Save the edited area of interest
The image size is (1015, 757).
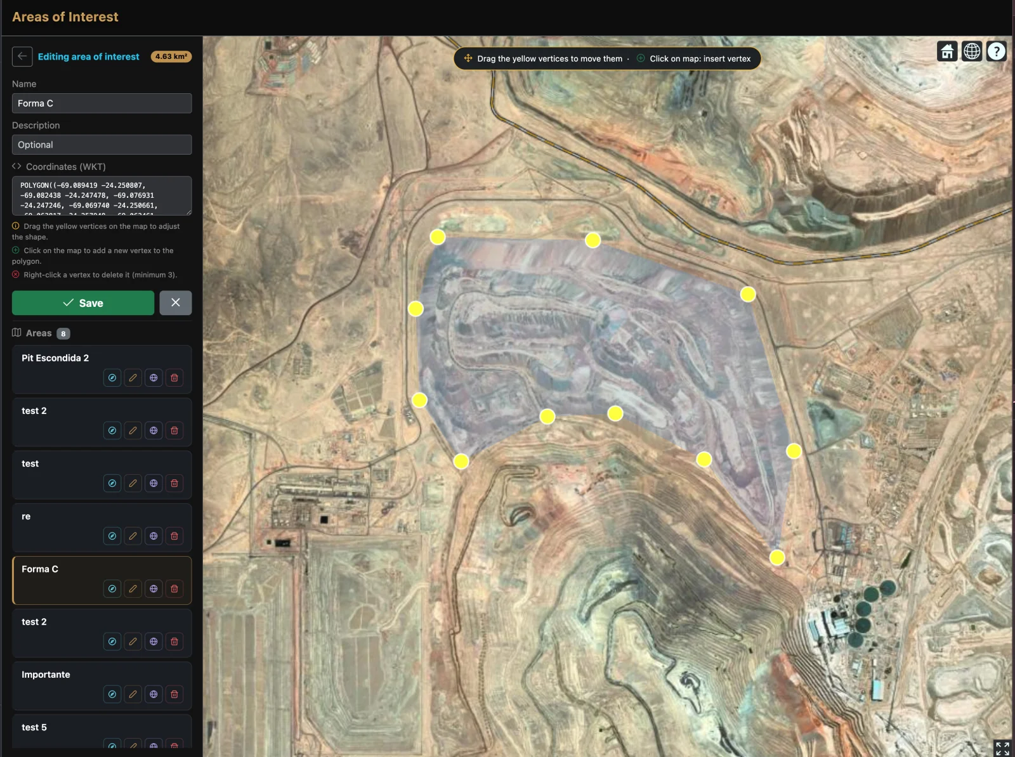[x=83, y=303]
